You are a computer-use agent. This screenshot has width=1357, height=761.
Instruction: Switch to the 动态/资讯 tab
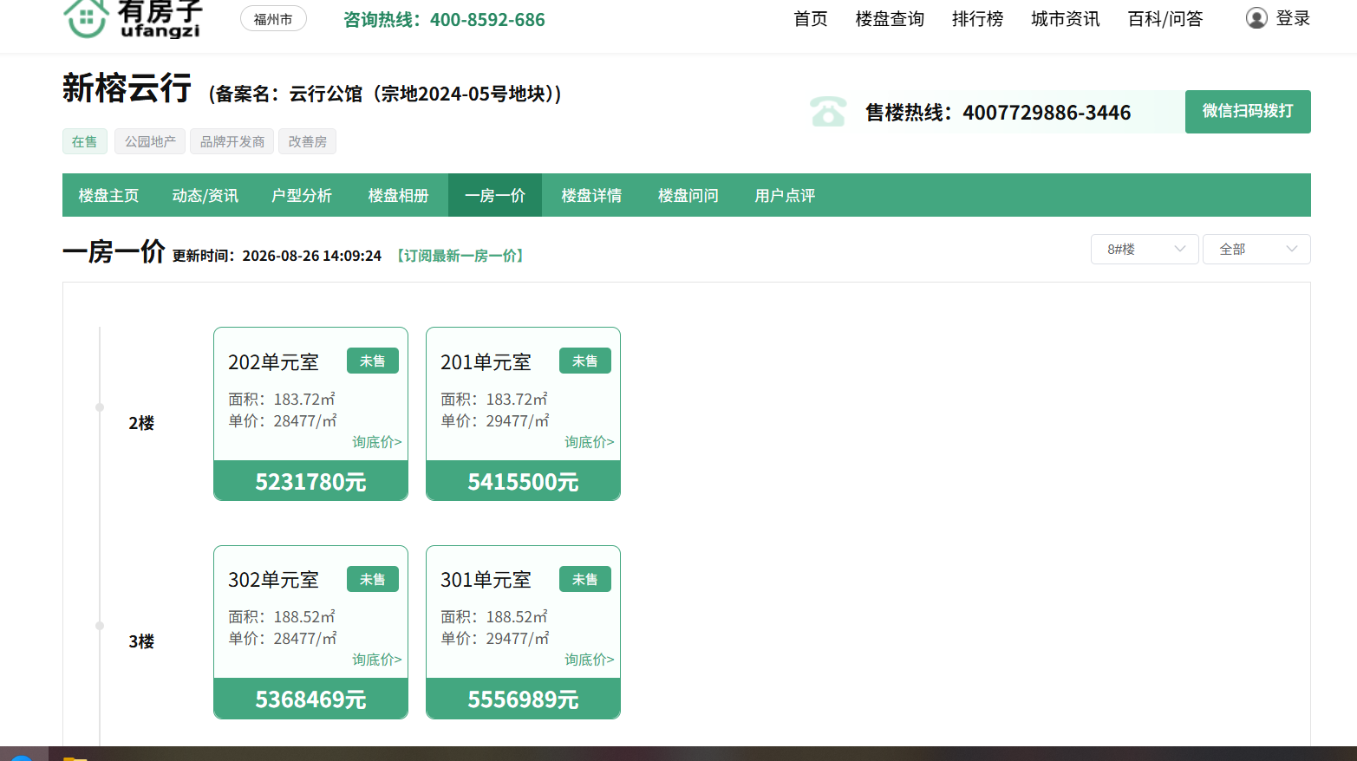coord(205,195)
